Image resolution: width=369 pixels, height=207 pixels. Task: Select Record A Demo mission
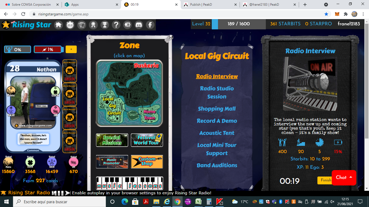(217, 121)
